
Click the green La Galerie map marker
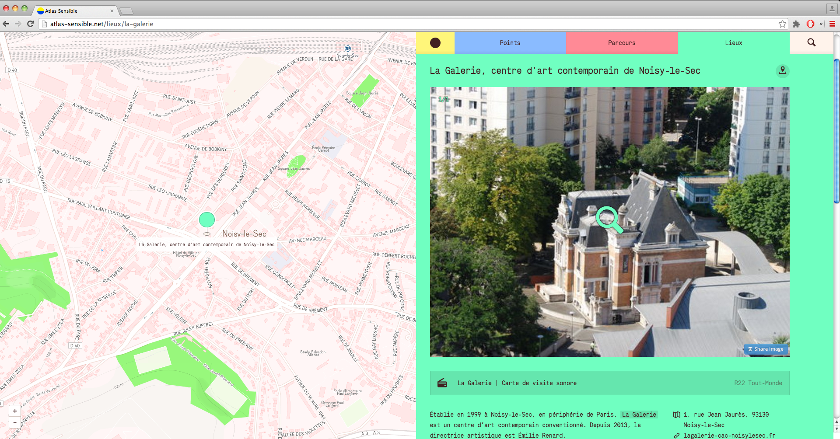(x=207, y=220)
